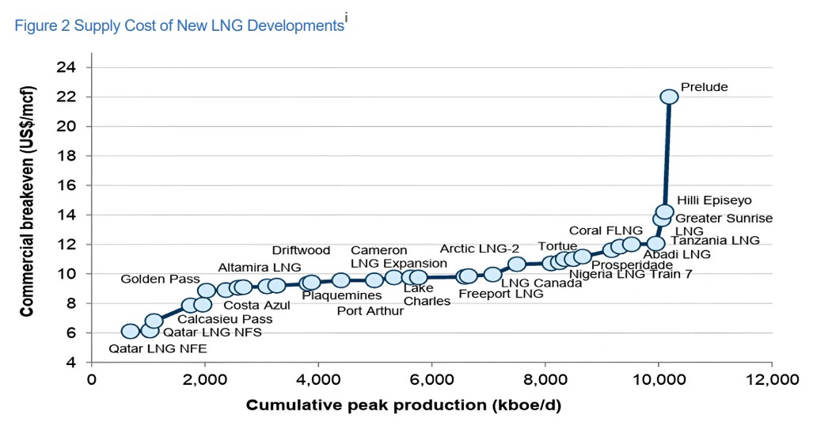Click the Golden Pass label
The height and width of the screenshot is (426, 813).
pyautogui.click(x=156, y=279)
